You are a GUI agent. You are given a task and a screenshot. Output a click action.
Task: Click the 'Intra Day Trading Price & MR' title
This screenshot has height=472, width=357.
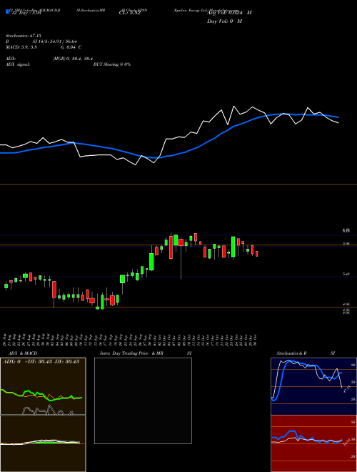pyautogui.click(x=131, y=353)
